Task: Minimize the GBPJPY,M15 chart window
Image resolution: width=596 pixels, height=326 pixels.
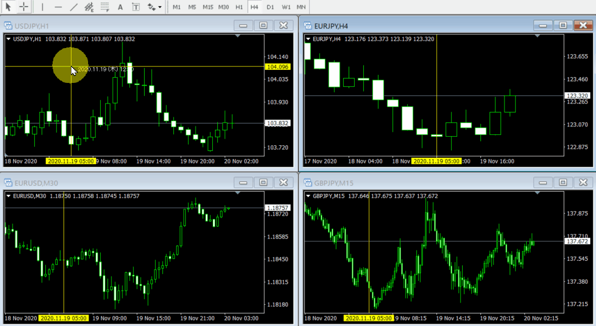Action: point(543,182)
